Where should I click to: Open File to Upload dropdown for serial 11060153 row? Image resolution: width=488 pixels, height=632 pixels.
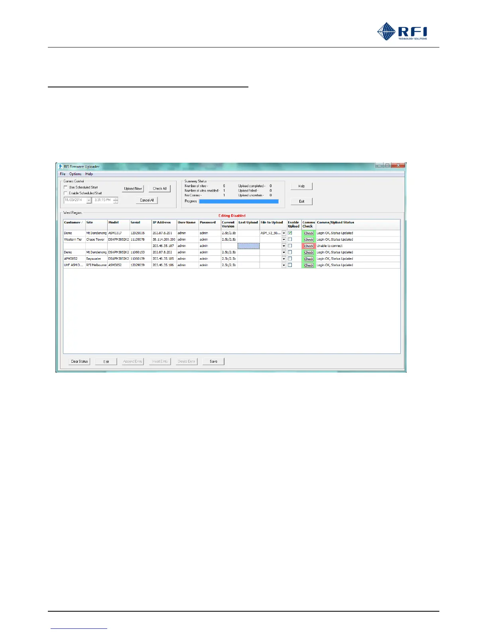[x=284, y=252]
